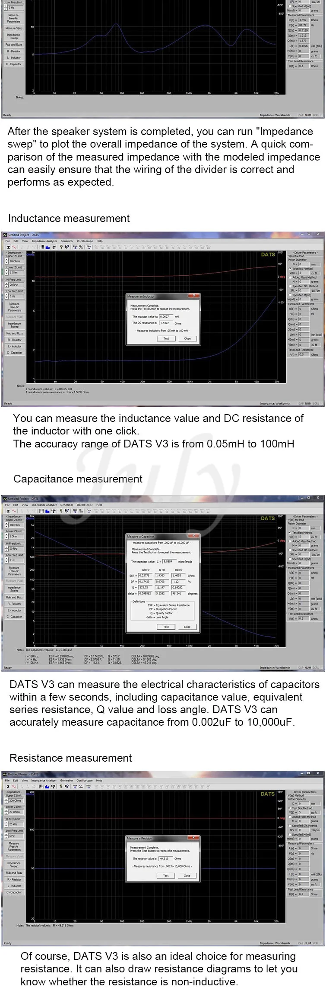Click the LOG scale icon in the inductor screenshot toolbar
Image resolution: width=326 pixels, height=994 pixels.
click(54, 247)
